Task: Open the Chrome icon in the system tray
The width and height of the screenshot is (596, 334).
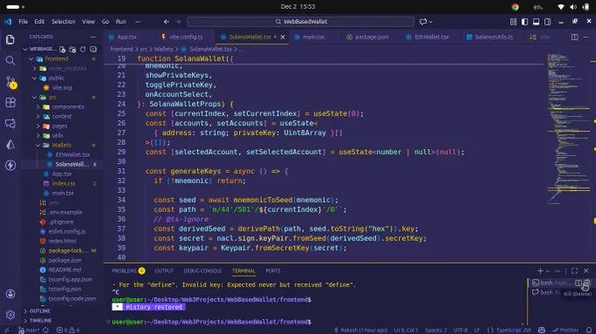Action: (515, 7)
